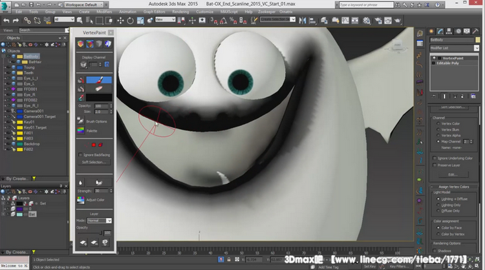Open Create Selection Set dropdown

(278, 19)
